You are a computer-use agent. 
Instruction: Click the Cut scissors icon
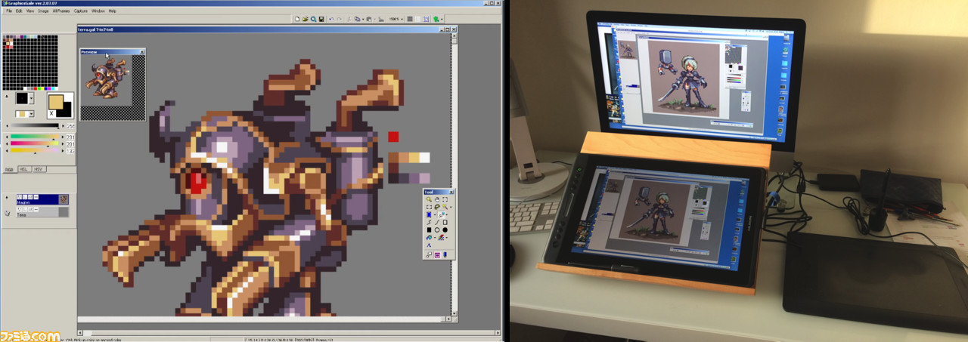click(x=349, y=19)
